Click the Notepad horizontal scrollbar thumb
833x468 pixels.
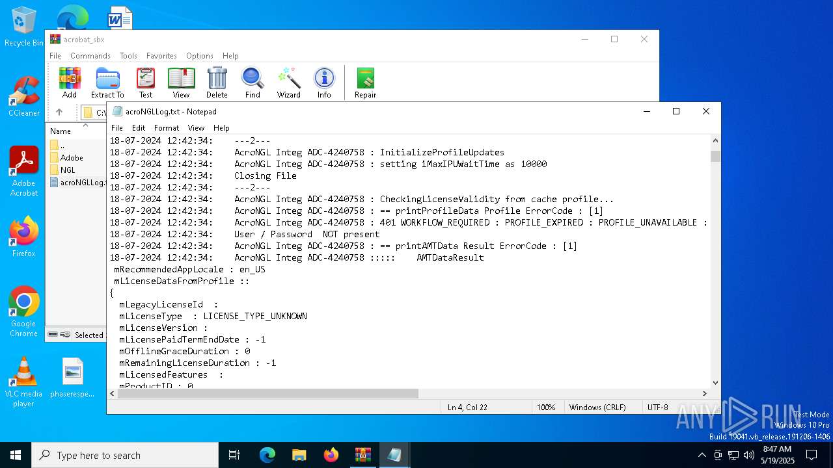pyautogui.click(x=268, y=393)
